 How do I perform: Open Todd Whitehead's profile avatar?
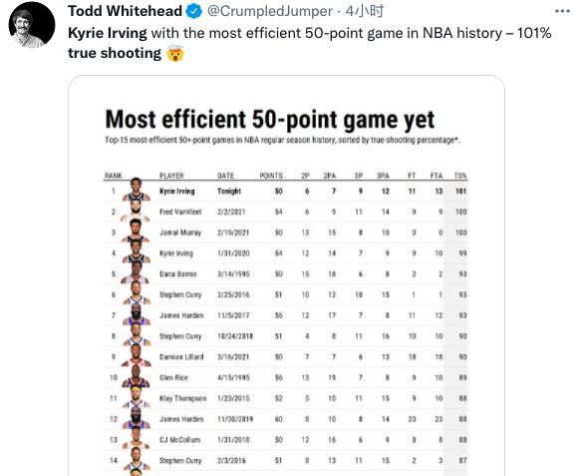[32, 25]
